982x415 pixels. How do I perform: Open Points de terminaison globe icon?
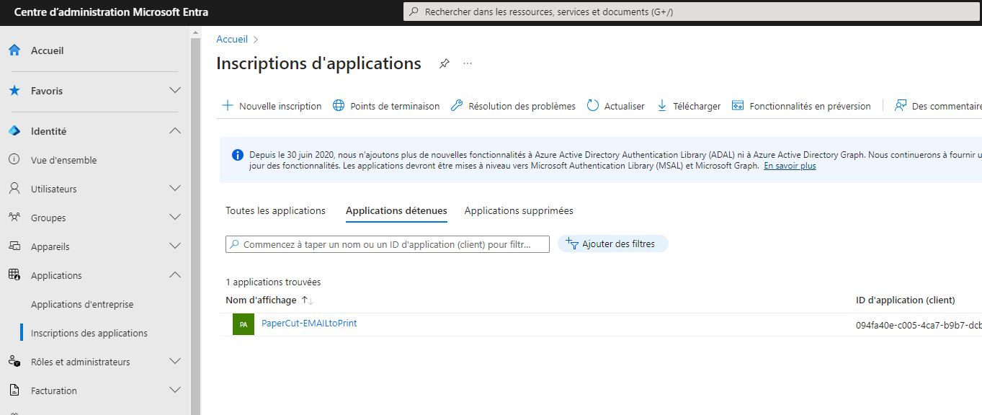[339, 106]
